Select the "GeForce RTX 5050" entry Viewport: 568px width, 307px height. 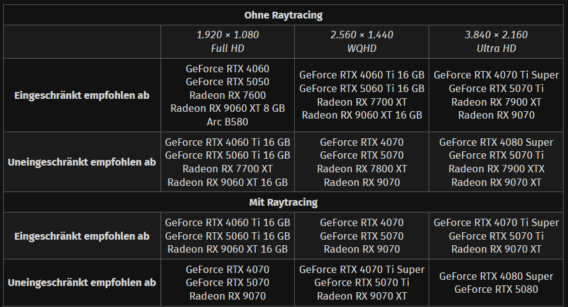pyautogui.click(x=227, y=82)
